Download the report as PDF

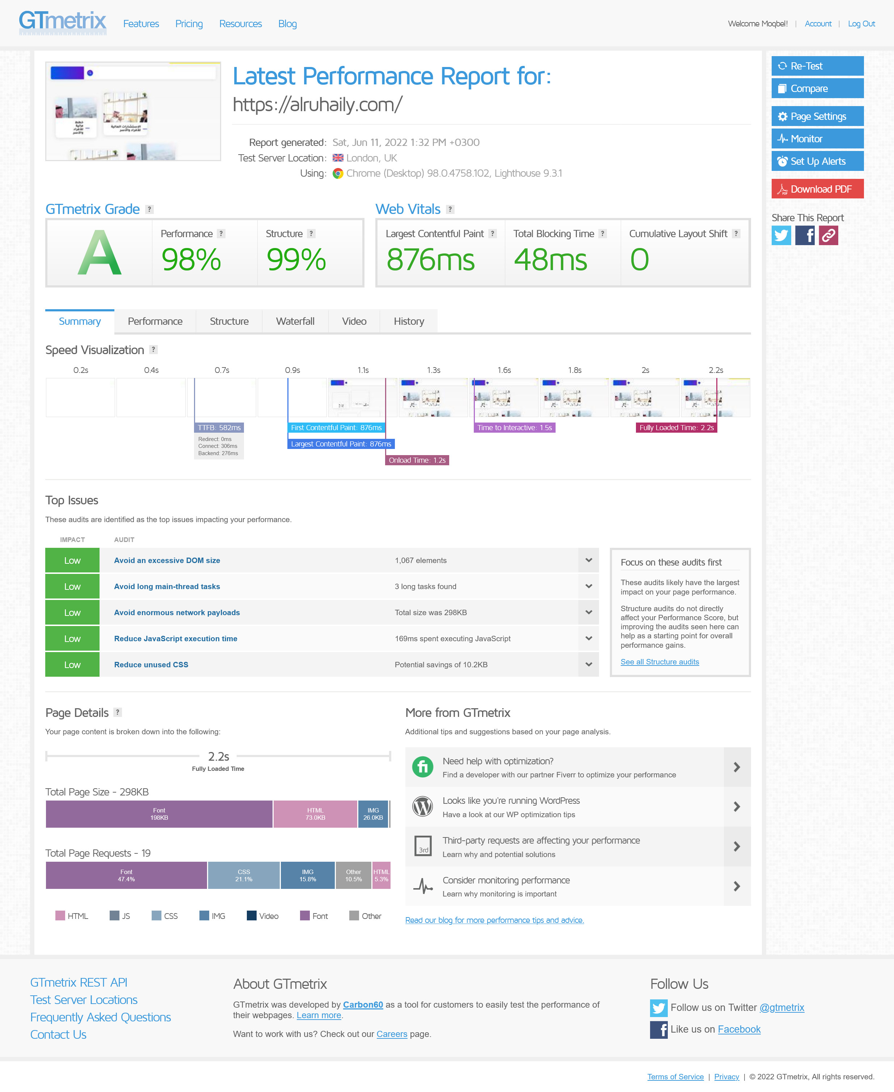coord(817,189)
